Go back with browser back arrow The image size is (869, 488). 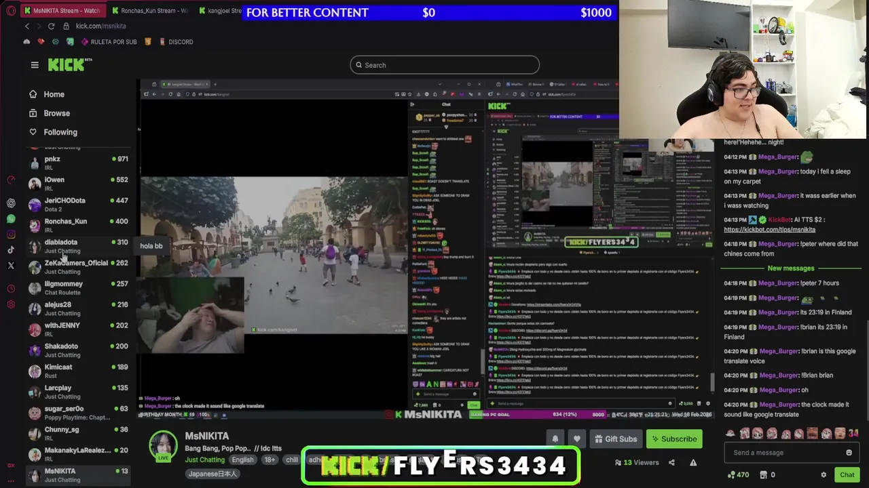click(x=27, y=26)
